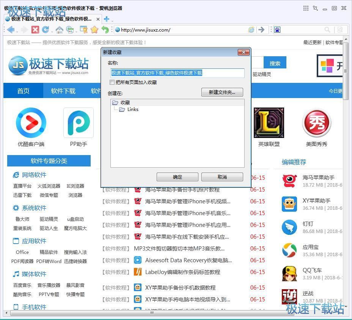Open the grid menu icon in title bar
This screenshot has height=320, width=352.
tap(306, 8)
